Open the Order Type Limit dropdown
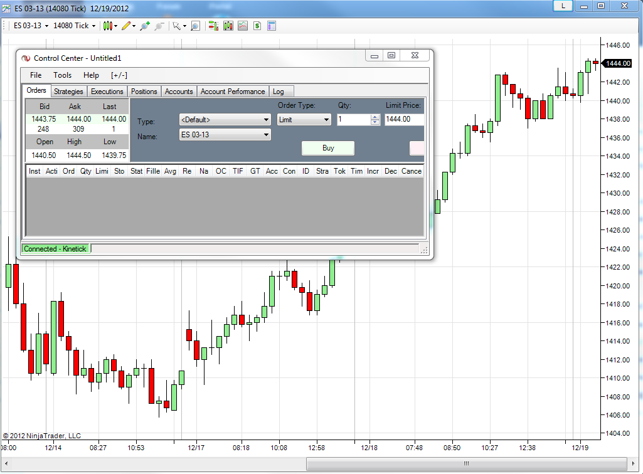 pos(304,120)
